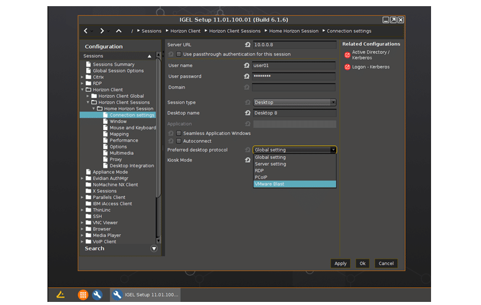
Task: Collapse the Preferred desktop protocol dropdown
Action: click(x=334, y=150)
